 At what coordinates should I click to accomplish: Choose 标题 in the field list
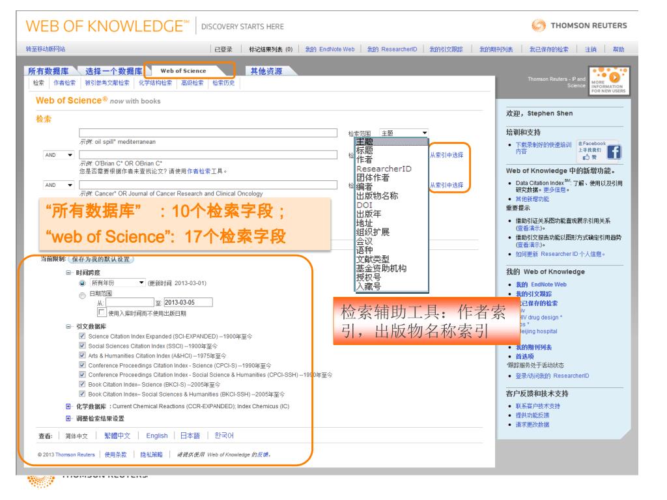click(x=365, y=150)
